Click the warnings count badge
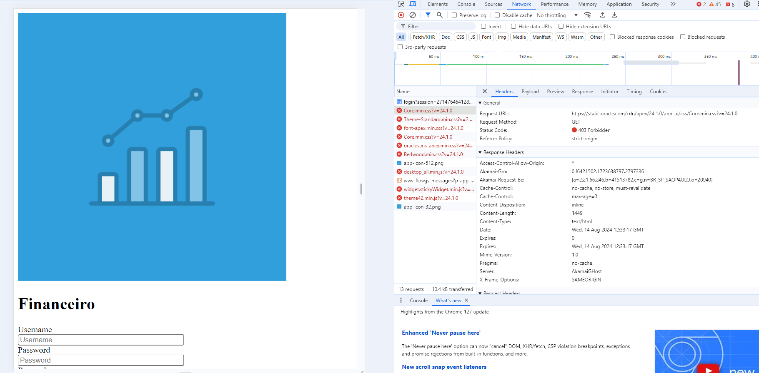This screenshot has height=373, width=759. click(715, 4)
